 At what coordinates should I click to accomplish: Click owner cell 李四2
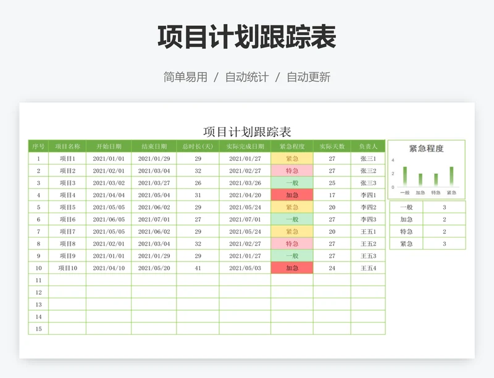point(368,207)
